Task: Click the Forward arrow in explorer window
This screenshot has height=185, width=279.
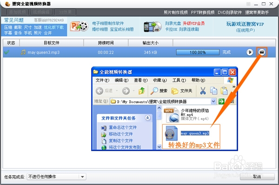Action: click(126, 91)
